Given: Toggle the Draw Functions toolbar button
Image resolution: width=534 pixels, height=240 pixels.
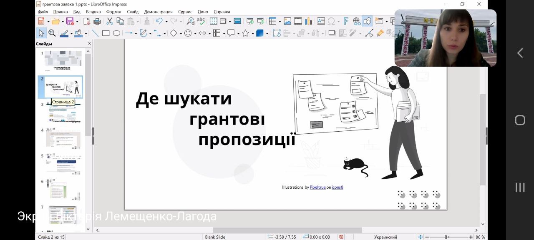Looking at the screenshot, I should pyautogui.click(x=368, y=21).
